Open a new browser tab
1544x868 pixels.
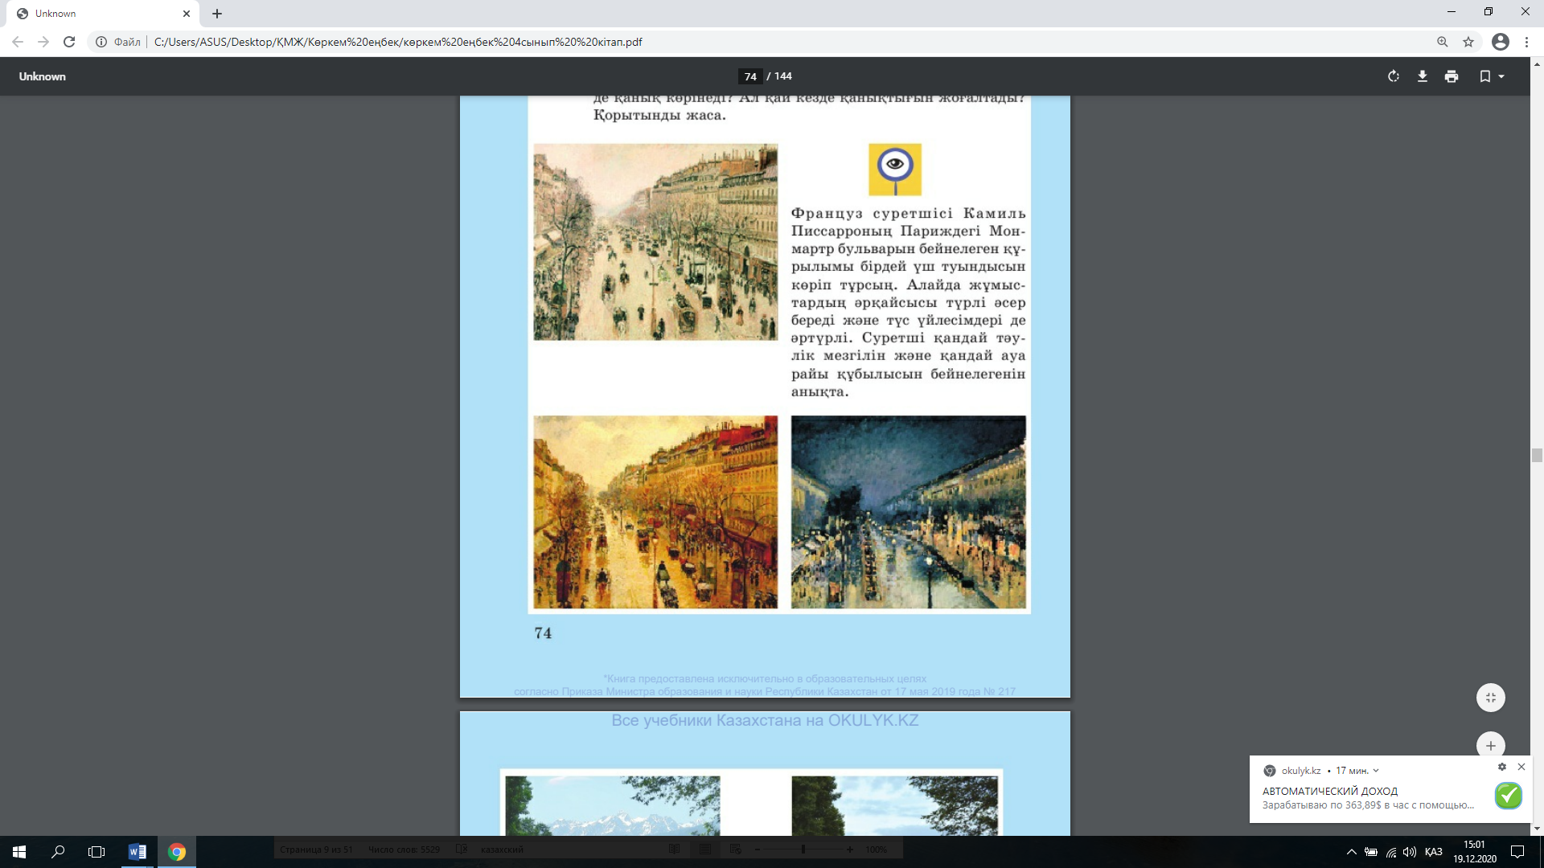coord(217,14)
